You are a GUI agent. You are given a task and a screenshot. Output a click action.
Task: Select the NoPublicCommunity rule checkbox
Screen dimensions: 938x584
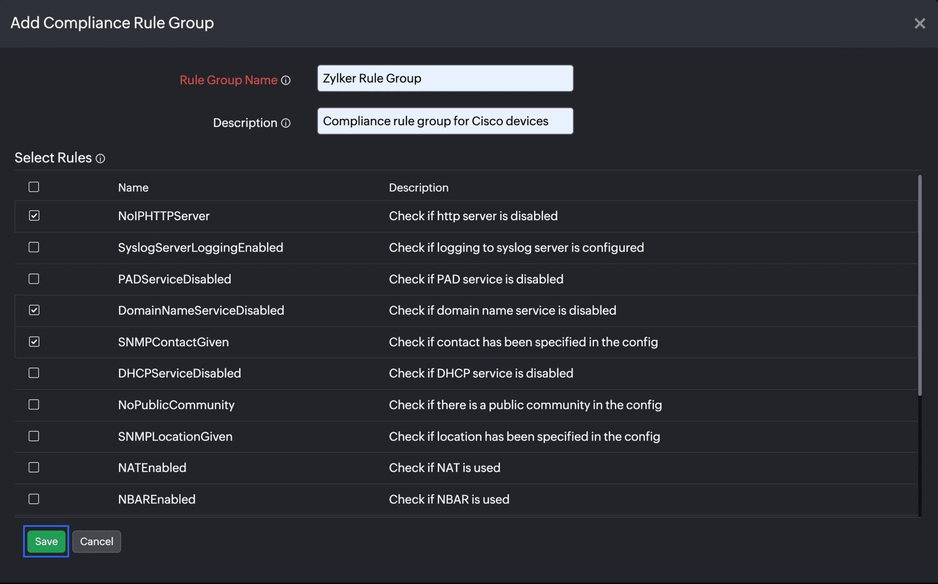coord(34,404)
